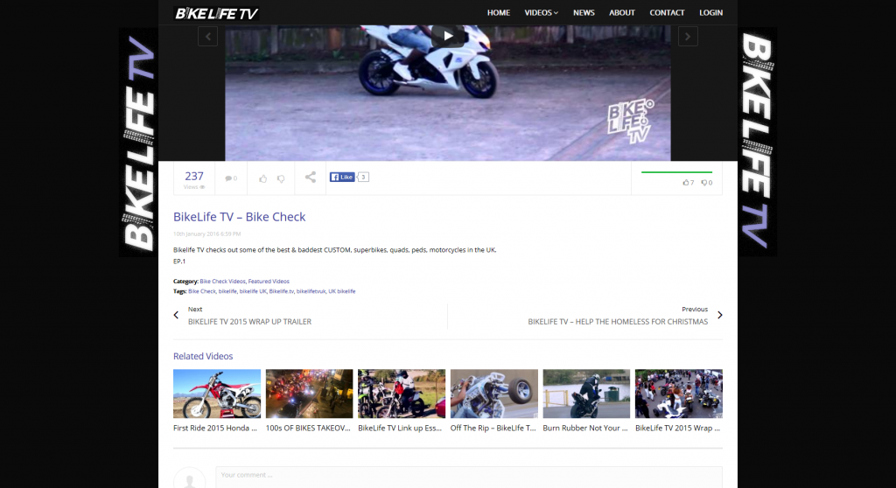The image size is (896, 488).
Task: Go to previous video slide arrow
Action: (207, 36)
